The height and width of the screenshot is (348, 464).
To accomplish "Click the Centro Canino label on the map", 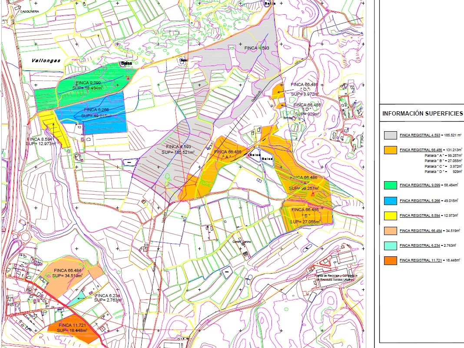I will [x=242, y=242].
